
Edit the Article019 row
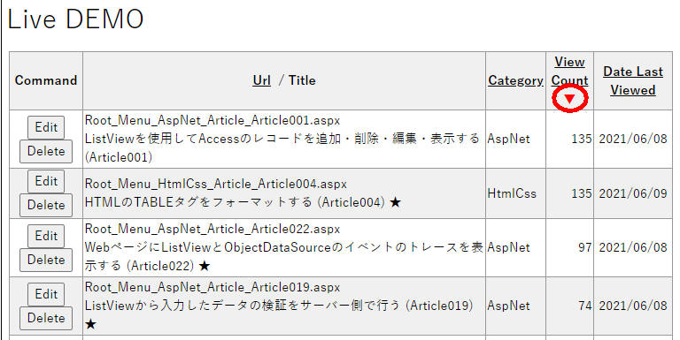(46, 294)
